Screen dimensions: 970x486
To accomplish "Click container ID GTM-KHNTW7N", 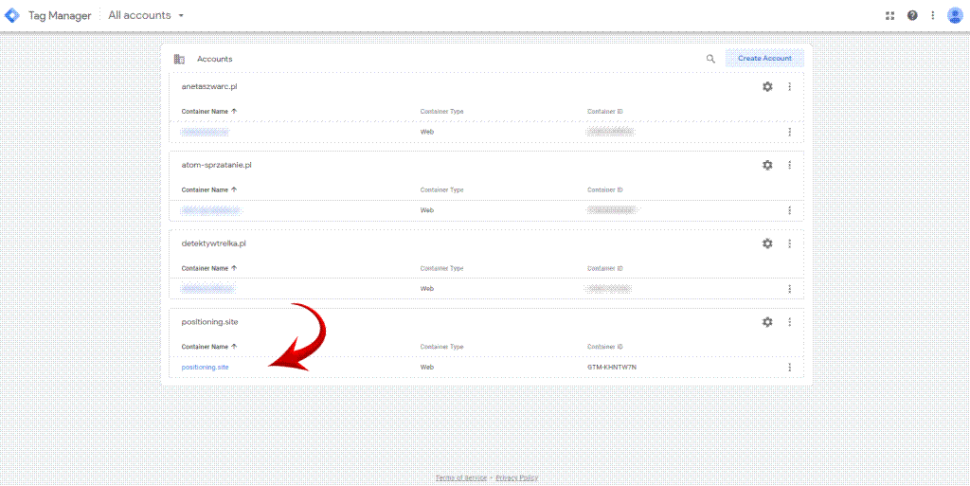I will click(x=612, y=368).
